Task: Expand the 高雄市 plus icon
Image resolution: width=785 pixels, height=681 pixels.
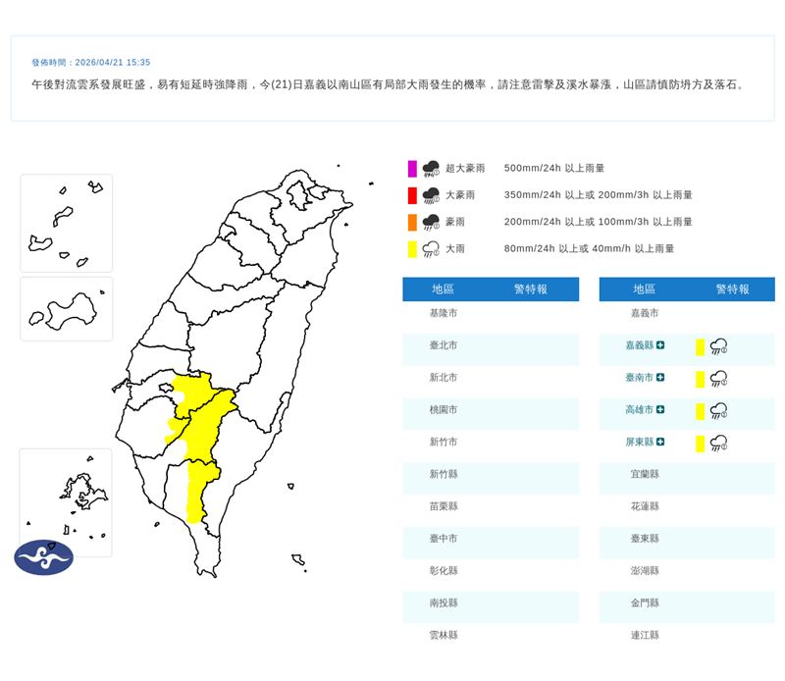Action: [661, 410]
